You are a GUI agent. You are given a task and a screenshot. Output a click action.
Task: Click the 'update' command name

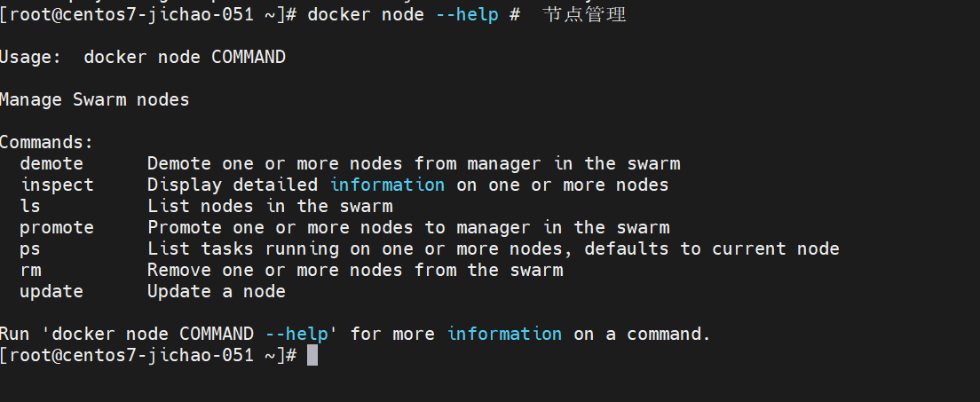pos(51,291)
